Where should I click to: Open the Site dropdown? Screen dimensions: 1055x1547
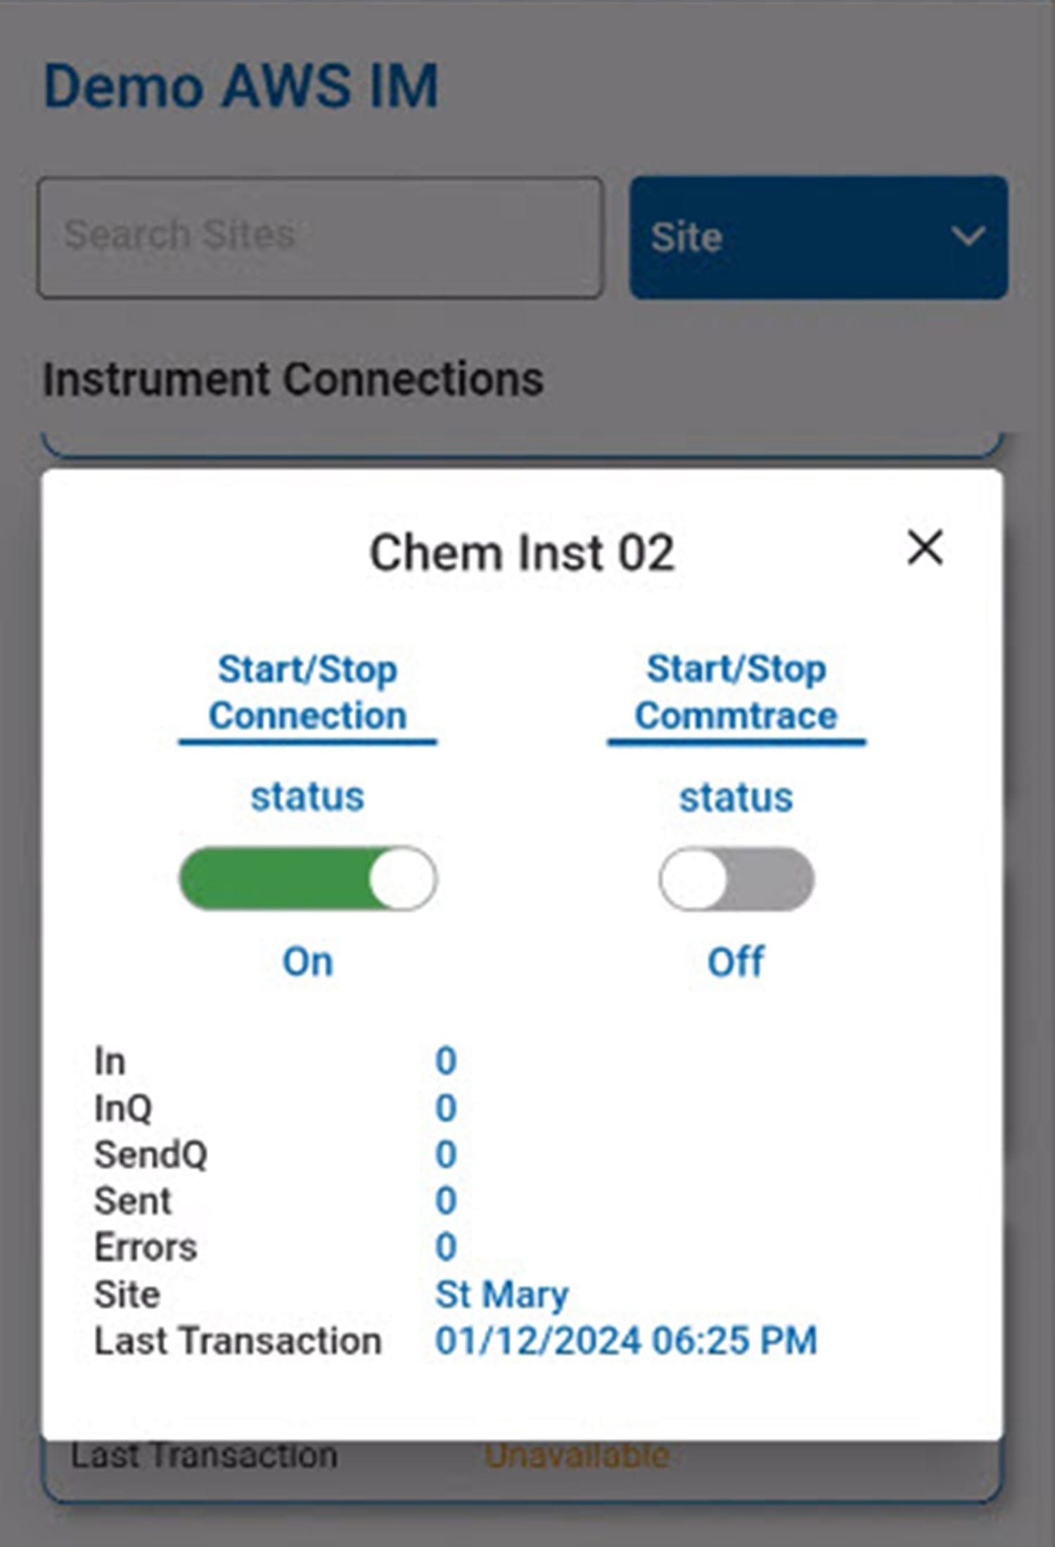click(818, 237)
